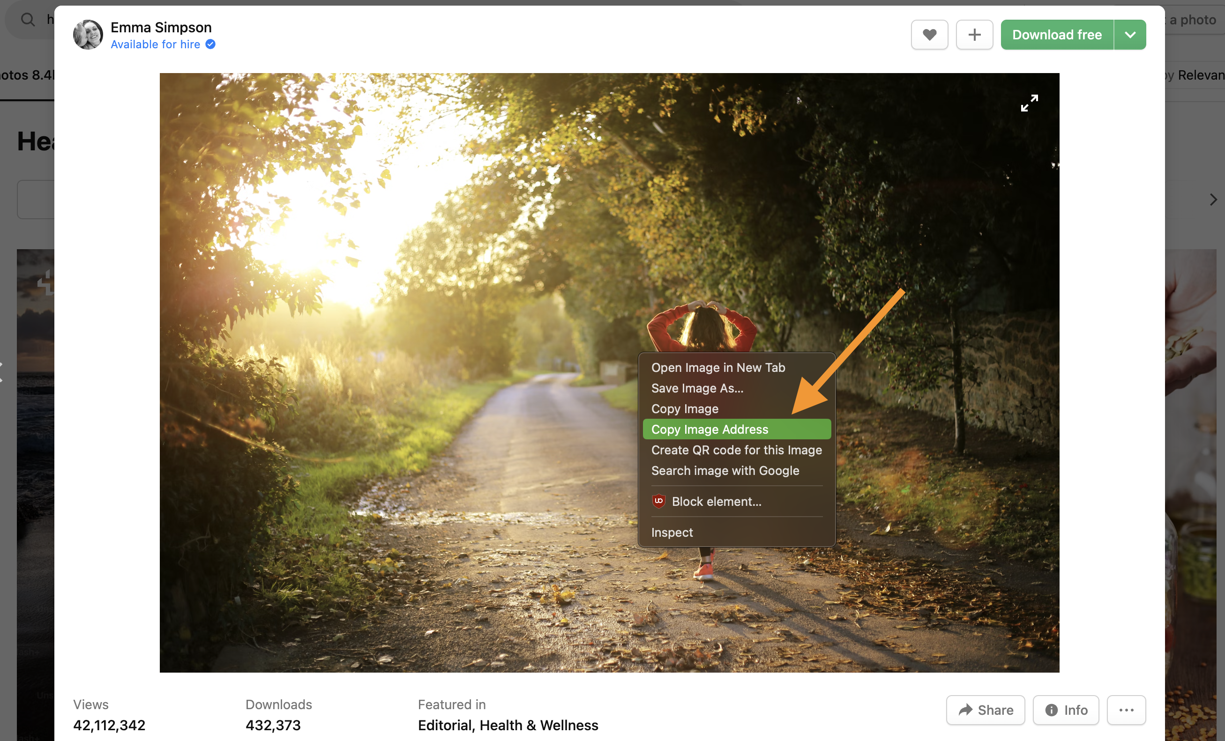Click the Available for hire link
Viewport: 1225px width, 741px height.
pos(155,44)
